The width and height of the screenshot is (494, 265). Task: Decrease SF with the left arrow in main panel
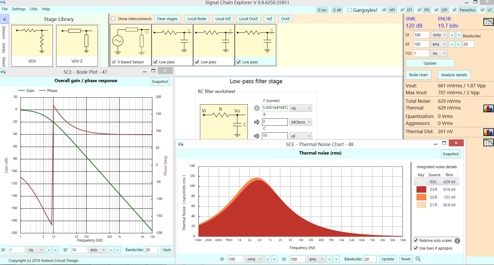[x=452, y=35]
